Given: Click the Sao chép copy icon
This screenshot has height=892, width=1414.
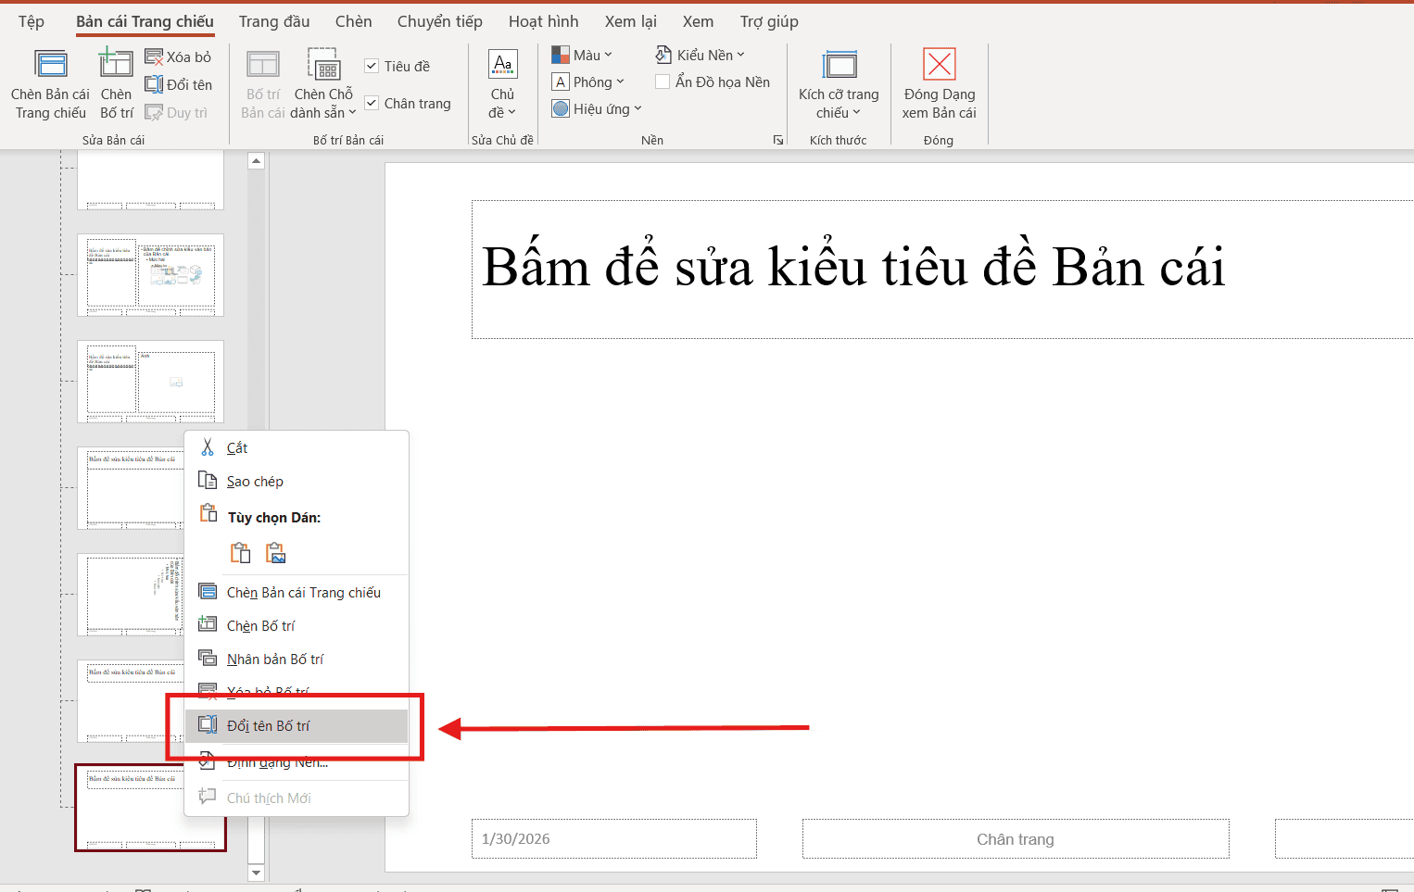Looking at the screenshot, I should [x=208, y=480].
